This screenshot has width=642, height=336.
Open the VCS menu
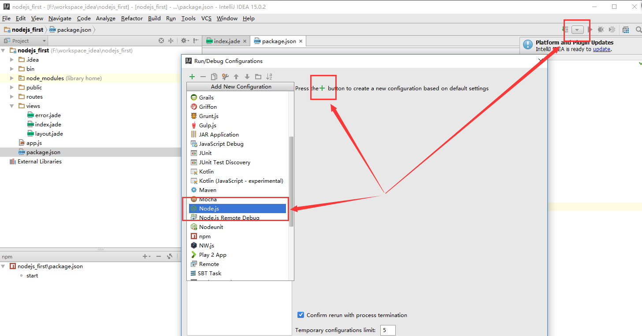206,18
